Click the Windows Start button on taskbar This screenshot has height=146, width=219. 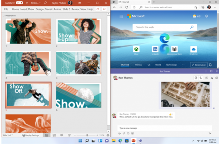80,141
